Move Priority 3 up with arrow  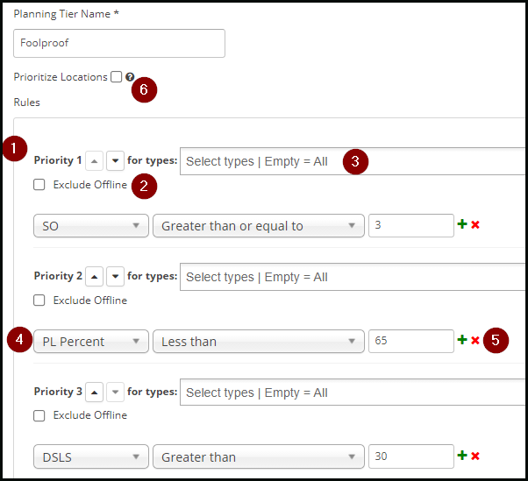point(95,392)
